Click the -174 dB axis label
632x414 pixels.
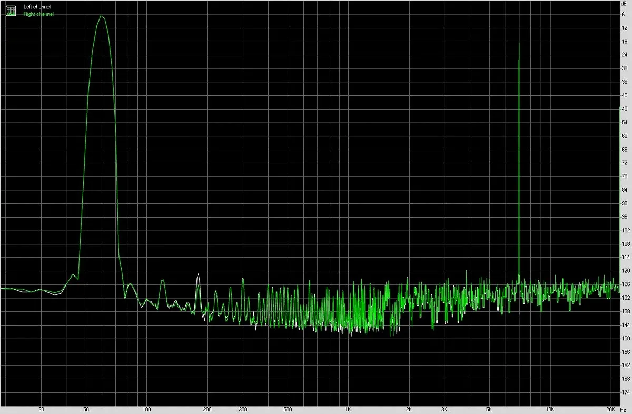[625, 392]
